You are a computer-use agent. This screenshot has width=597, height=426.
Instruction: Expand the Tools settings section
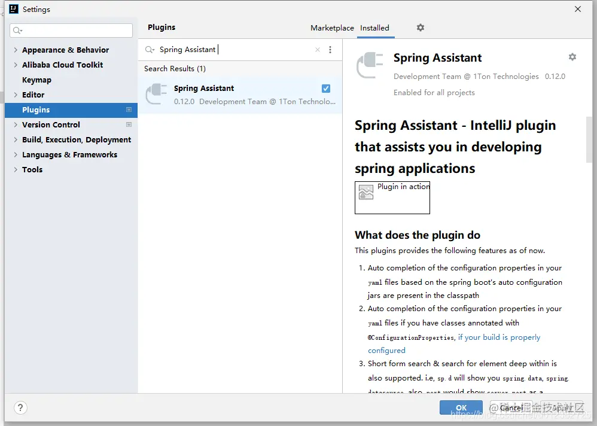tap(16, 169)
